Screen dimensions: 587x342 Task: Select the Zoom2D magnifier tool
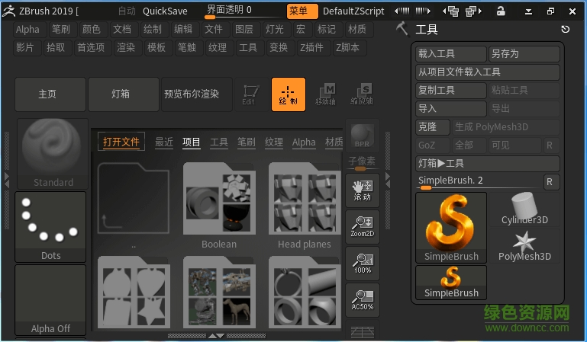coord(362,226)
